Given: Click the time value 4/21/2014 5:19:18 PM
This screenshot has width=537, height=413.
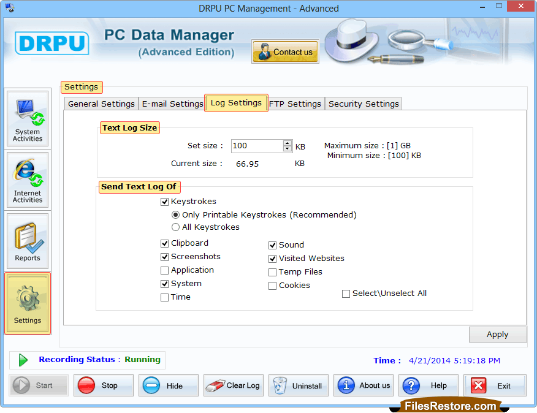Looking at the screenshot, I should [x=454, y=360].
